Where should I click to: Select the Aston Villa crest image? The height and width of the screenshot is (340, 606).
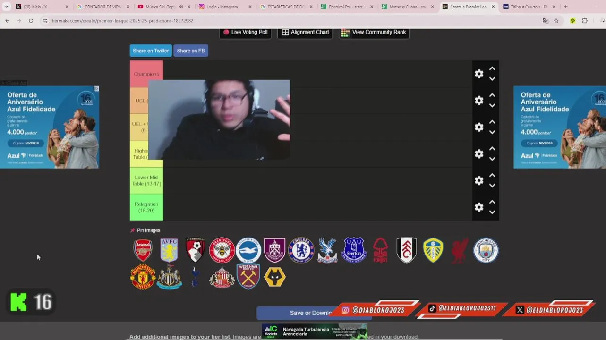[x=169, y=250]
